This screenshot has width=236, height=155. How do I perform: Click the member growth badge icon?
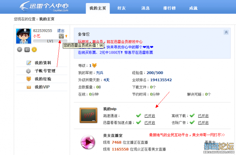point(61,36)
